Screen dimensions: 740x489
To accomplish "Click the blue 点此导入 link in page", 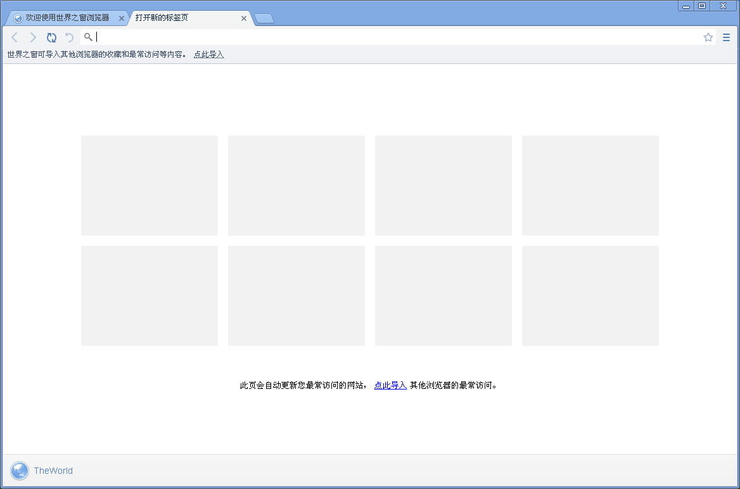I will (x=390, y=385).
